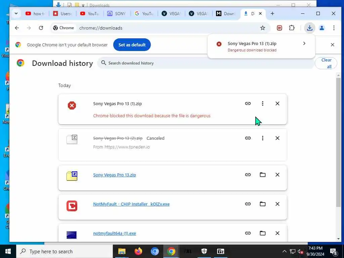
Task: Open the Windows Start menu
Action: click(x=8, y=251)
